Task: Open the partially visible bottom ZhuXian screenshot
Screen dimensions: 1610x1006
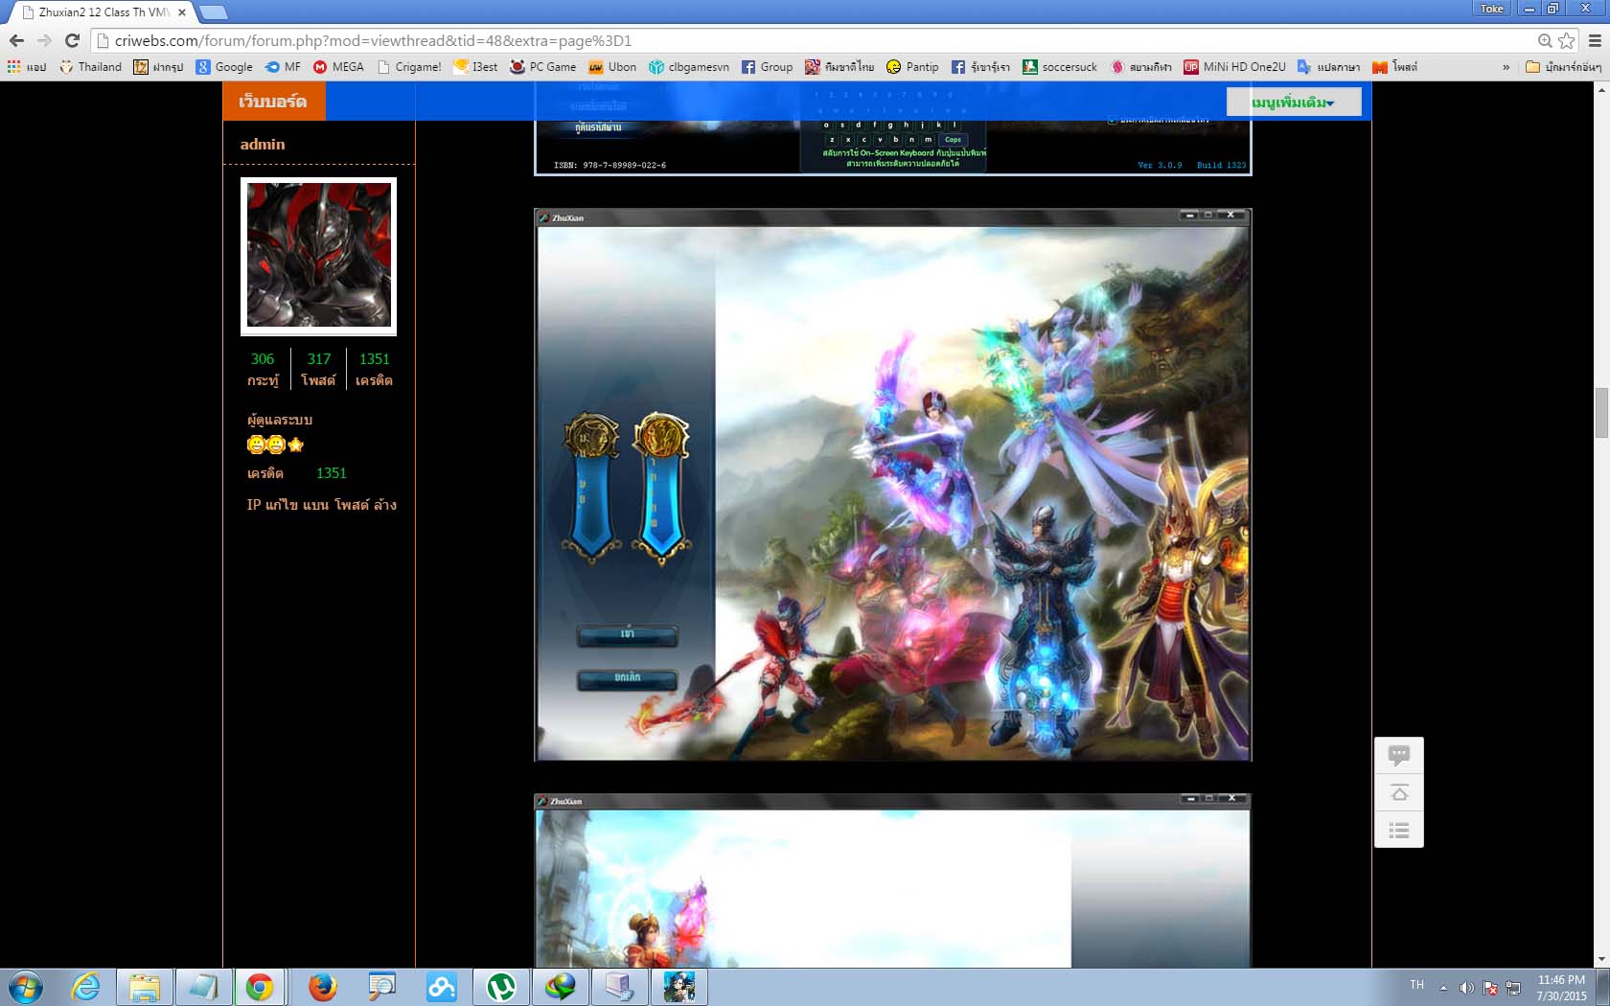Action: point(893,880)
